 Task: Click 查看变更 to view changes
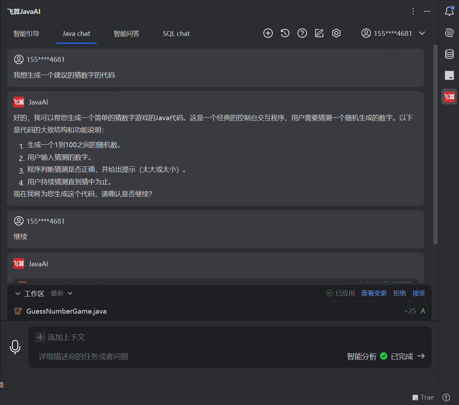pyautogui.click(x=374, y=293)
